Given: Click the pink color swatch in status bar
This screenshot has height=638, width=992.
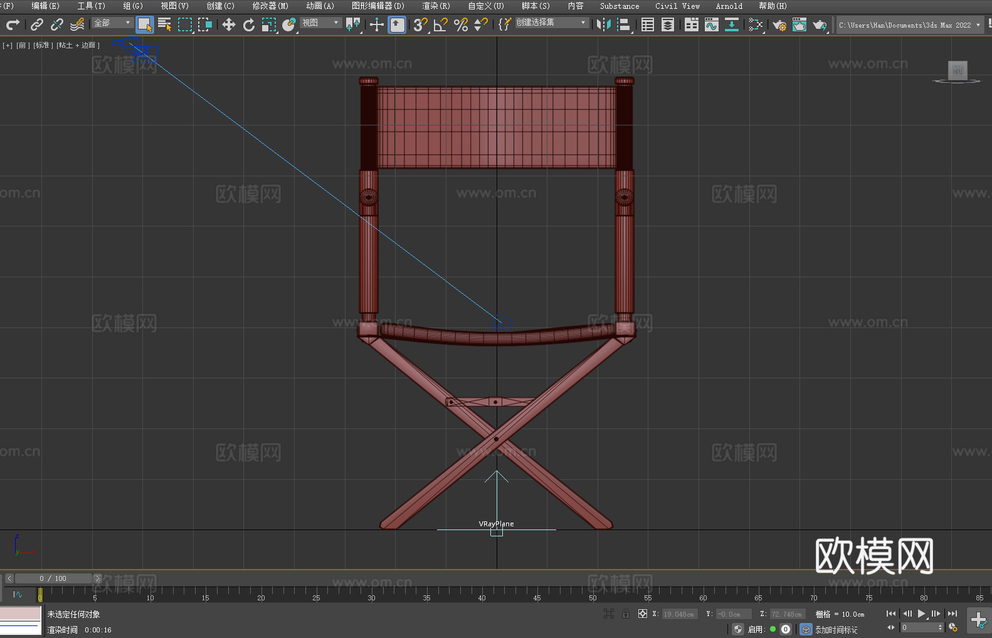Looking at the screenshot, I should [21, 614].
